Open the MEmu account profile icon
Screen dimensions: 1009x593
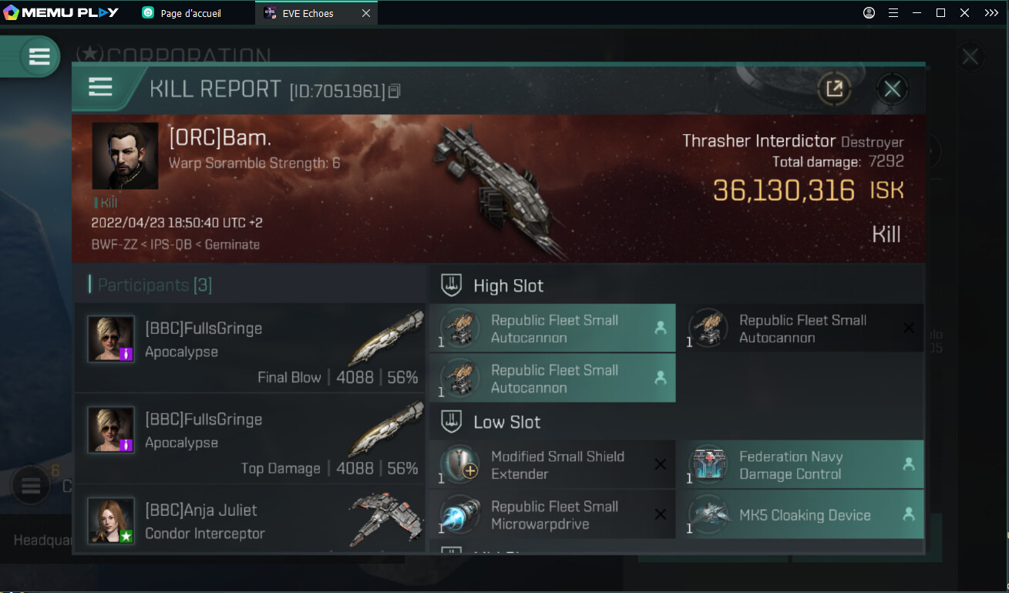tap(869, 13)
